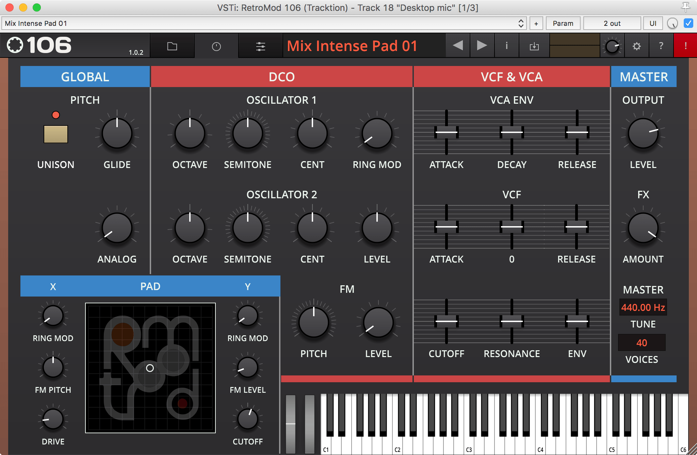
Task: Open the gear settings icon
Action: coord(636,46)
